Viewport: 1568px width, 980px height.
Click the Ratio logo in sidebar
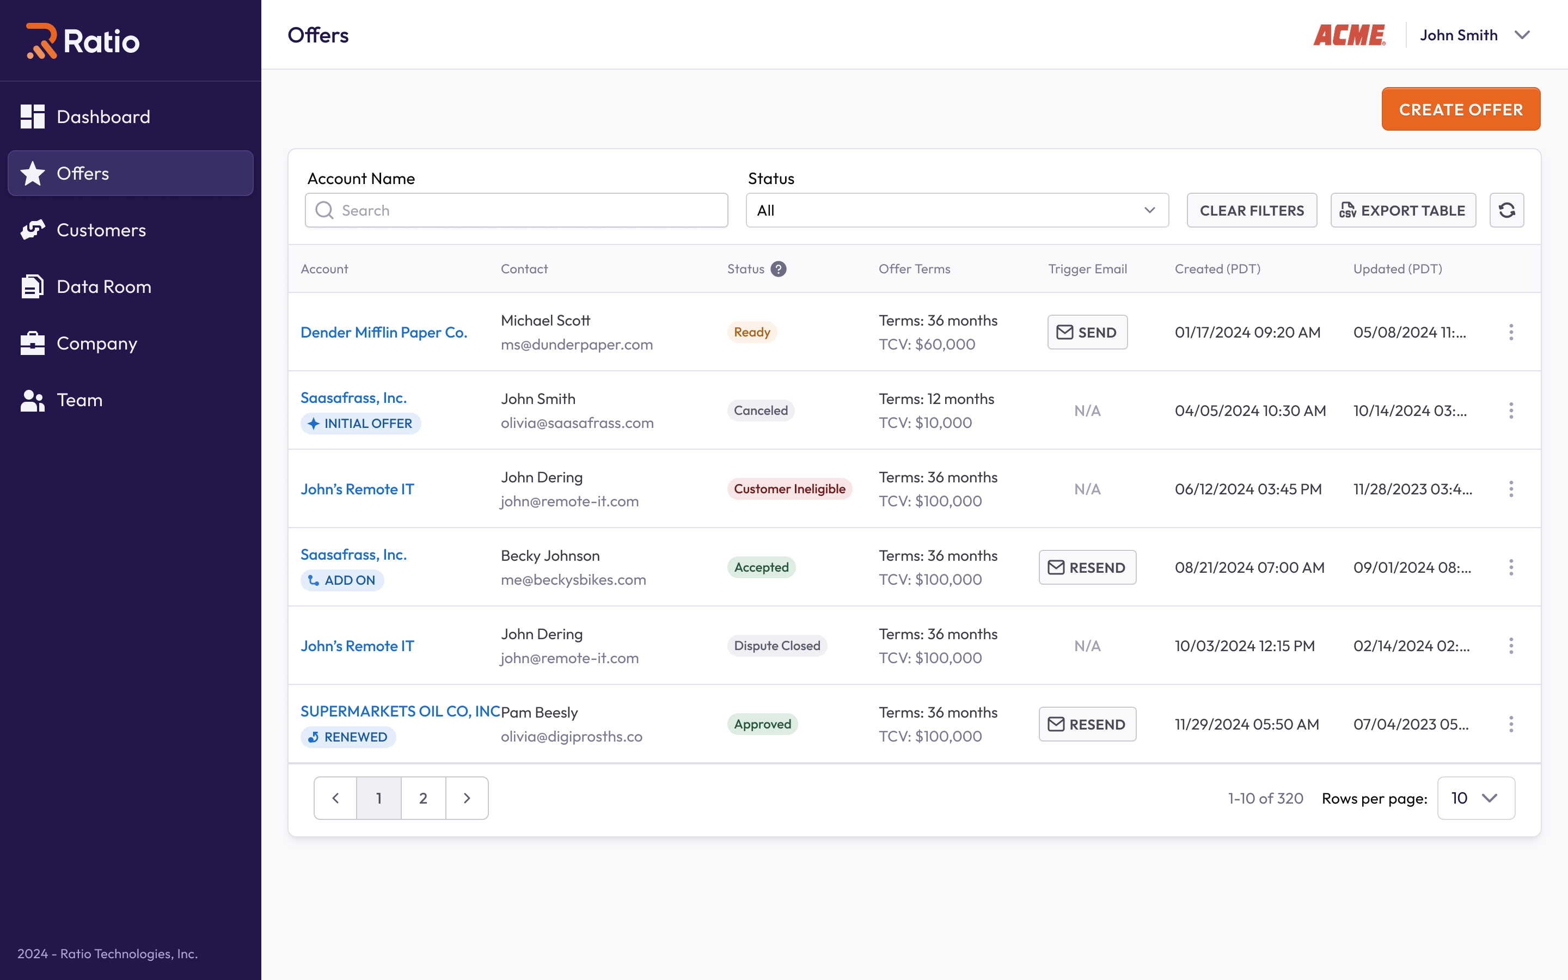tap(83, 41)
